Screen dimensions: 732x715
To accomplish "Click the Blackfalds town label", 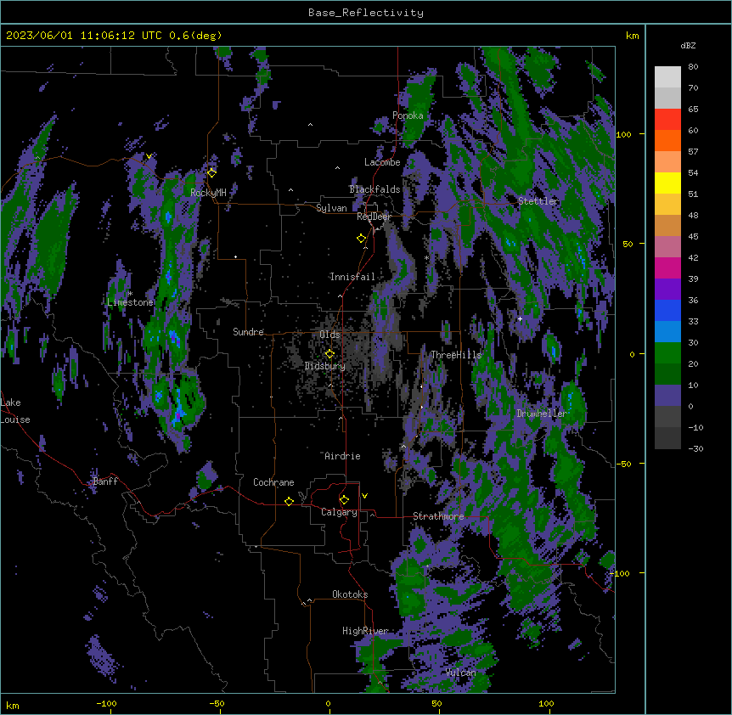I will click(374, 189).
